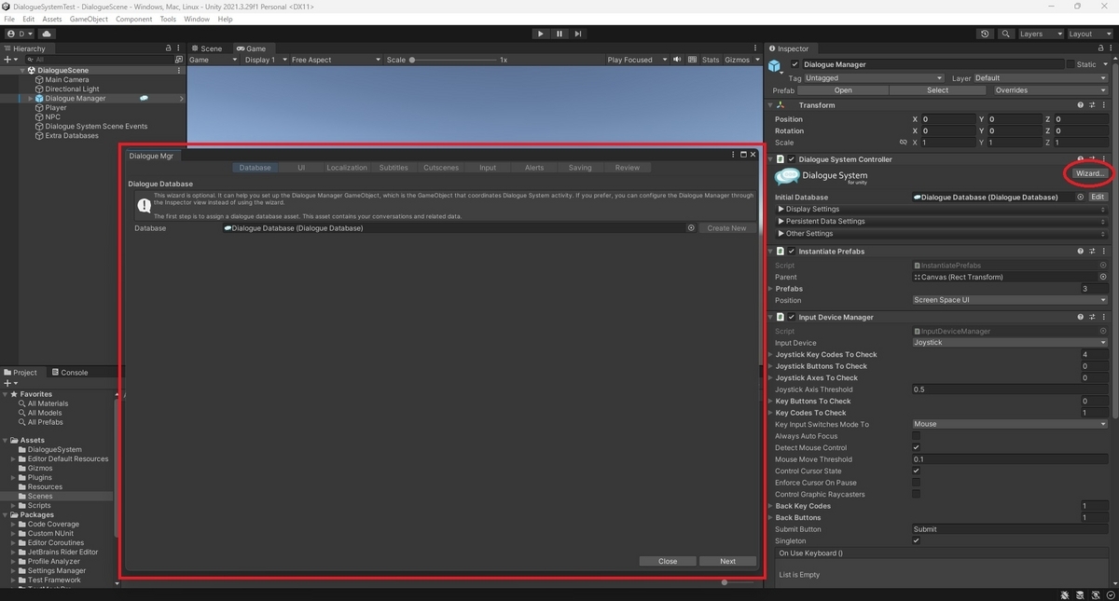Click the Step frame button
The width and height of the screenshot is (1119, 601).
578,34
